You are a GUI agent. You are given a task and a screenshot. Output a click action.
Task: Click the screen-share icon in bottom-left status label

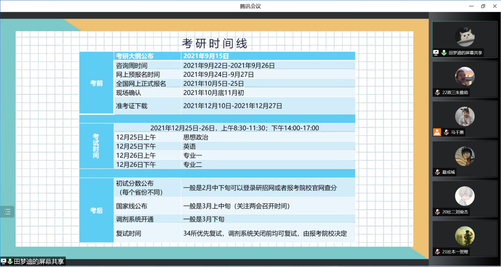click(3, 261)
